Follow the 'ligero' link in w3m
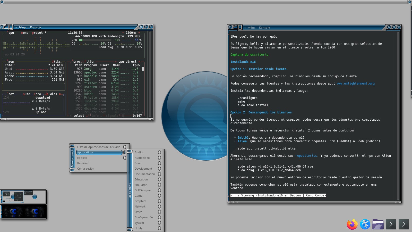The height and width of the screenshot is (232, 412). pos(241,44)
